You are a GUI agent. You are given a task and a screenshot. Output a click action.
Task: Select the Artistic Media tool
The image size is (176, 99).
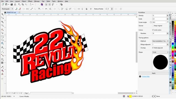2,33
